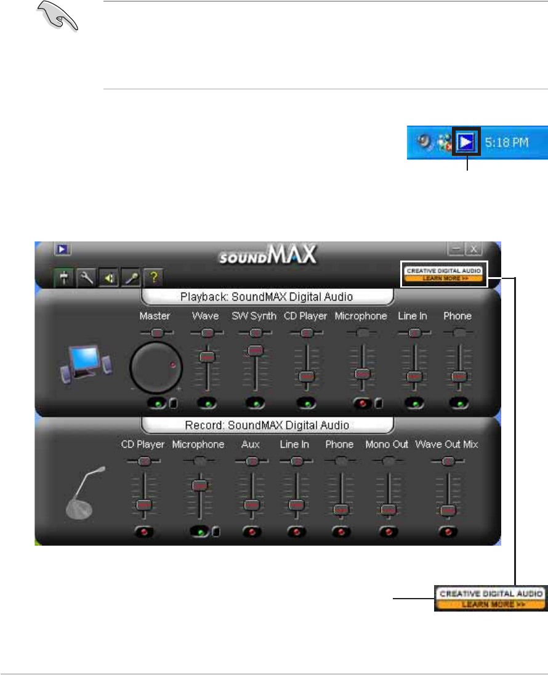This screenshot has height=675, width=548.
Task: Click Creative Digital Audio banner in SoundMAX panel
Action: [444, 274]
